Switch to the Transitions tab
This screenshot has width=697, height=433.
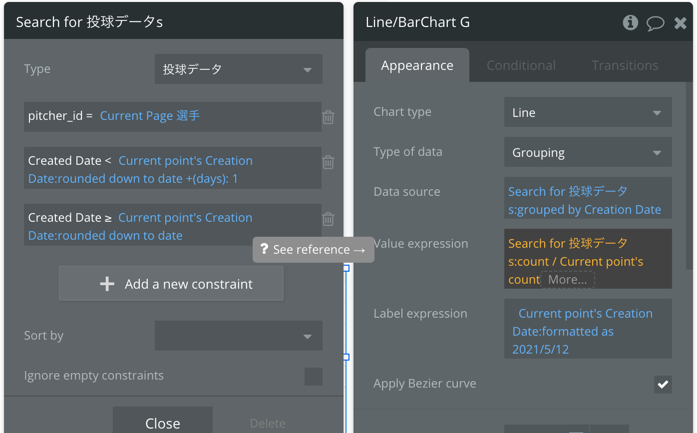click(625, 65)
